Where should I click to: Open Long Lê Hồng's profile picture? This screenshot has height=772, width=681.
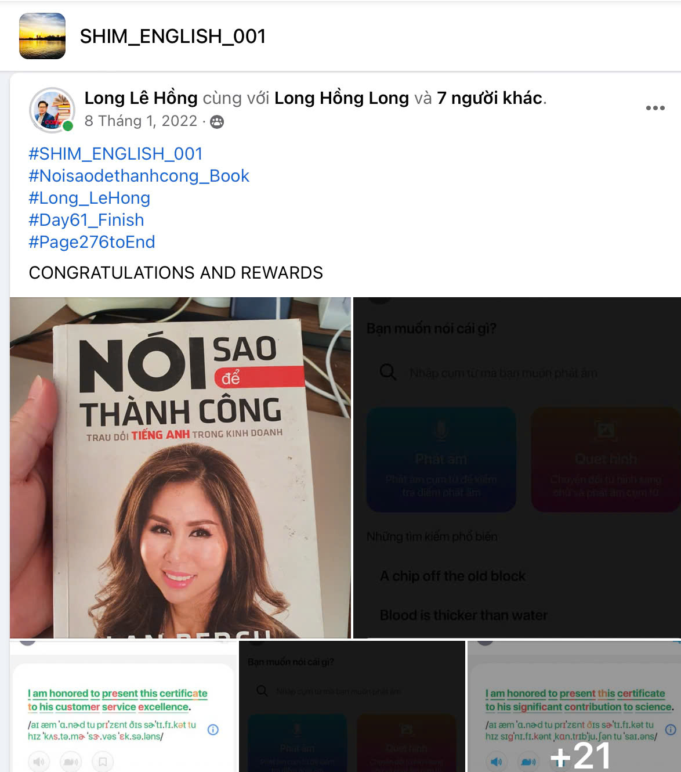pyautogui.click(x=52, y=110)
